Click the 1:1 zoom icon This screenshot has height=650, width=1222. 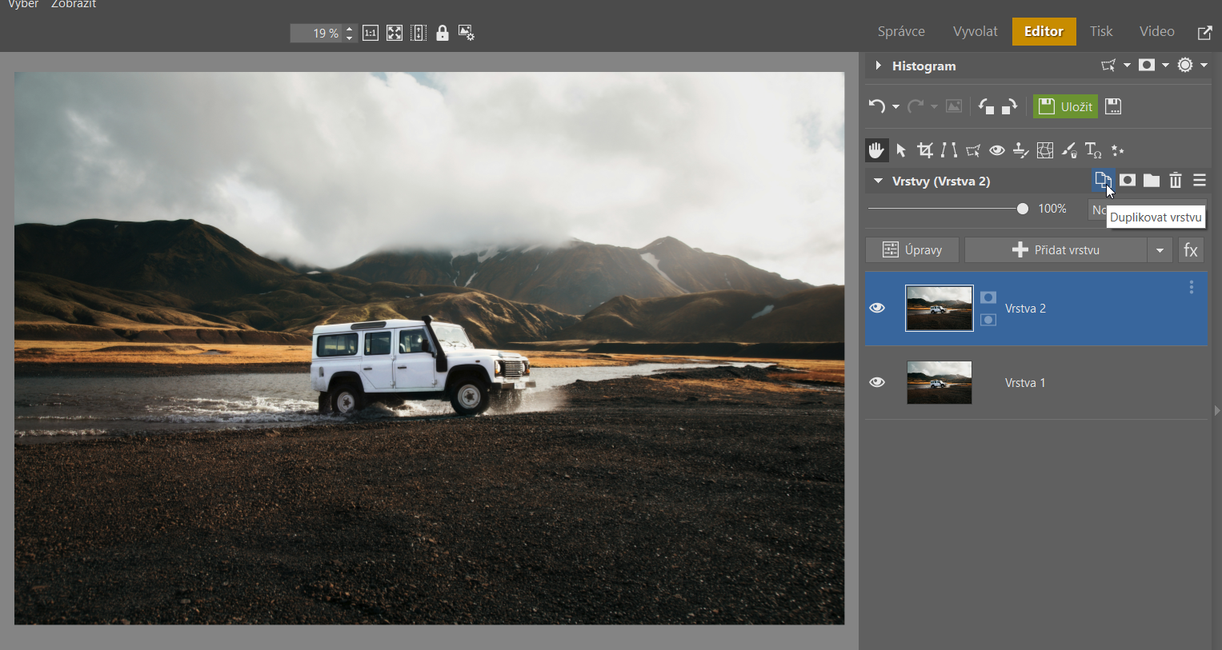coord(371,33)
